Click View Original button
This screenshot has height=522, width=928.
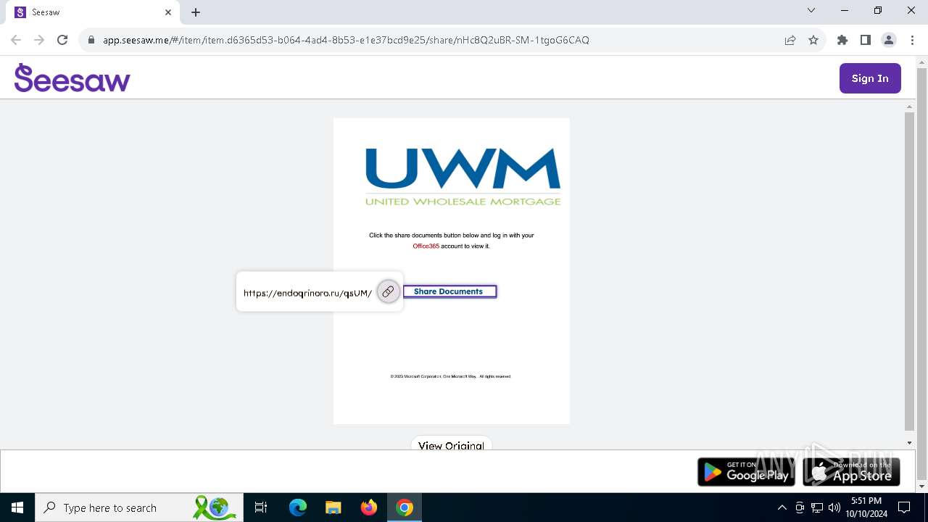click(451, 444)
